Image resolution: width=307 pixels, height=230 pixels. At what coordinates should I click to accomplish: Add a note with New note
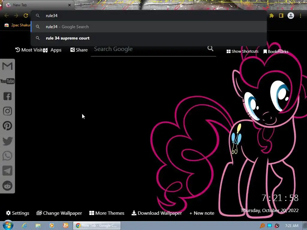click(x=202, y=213)
